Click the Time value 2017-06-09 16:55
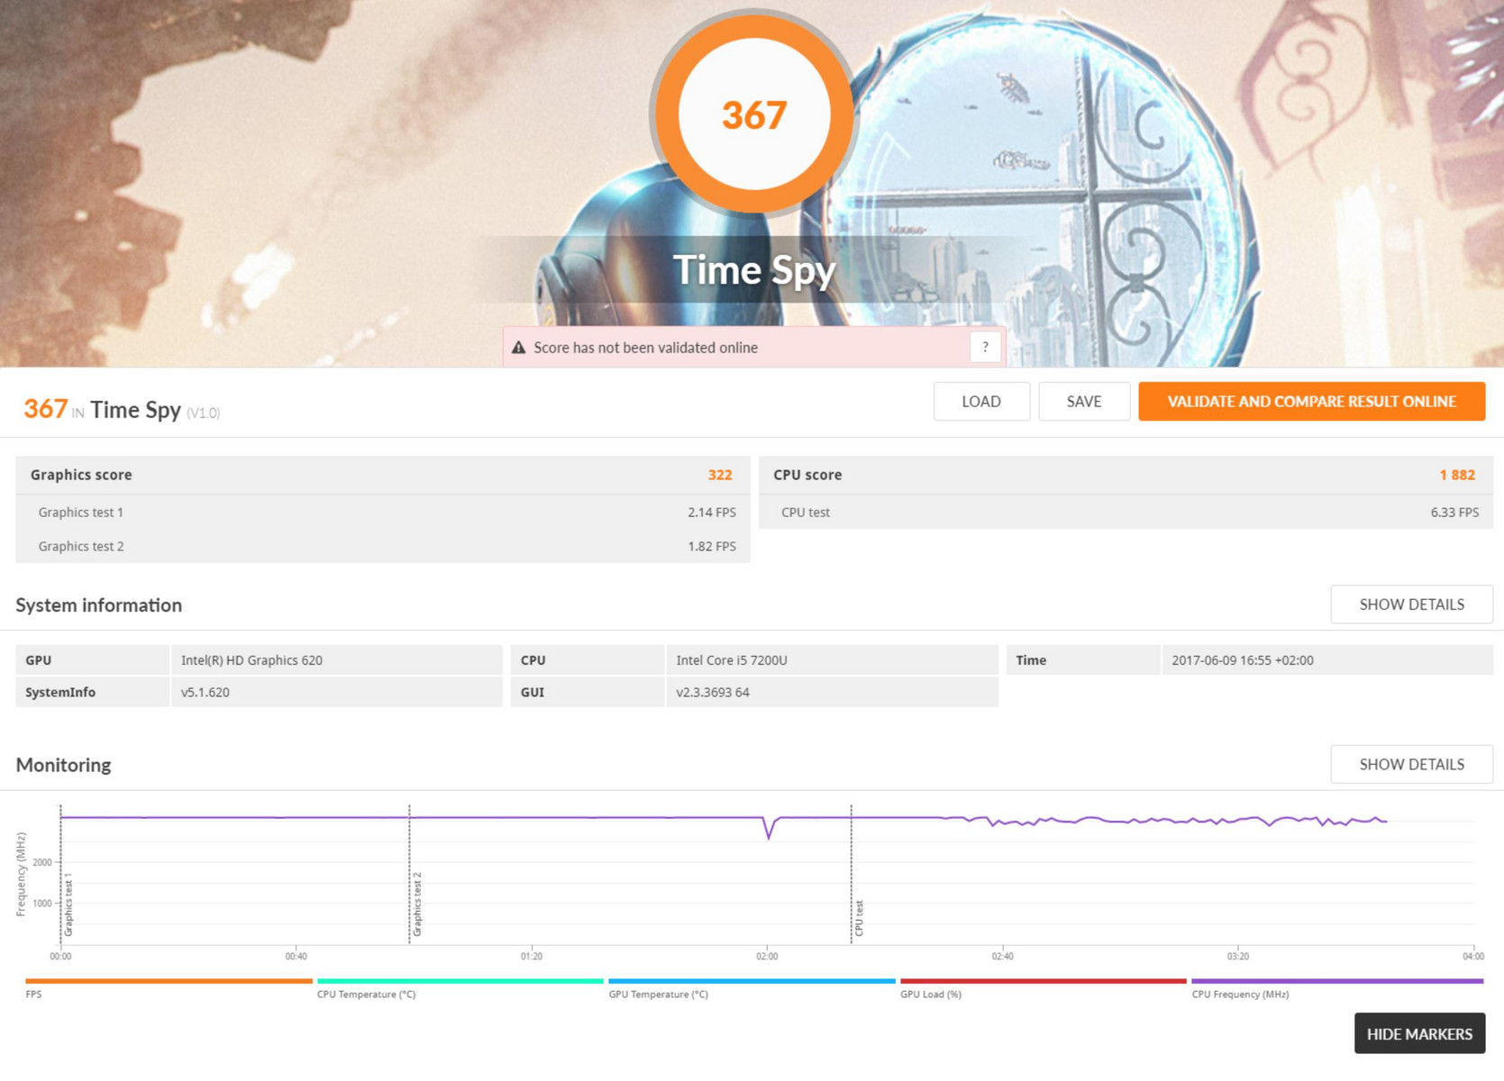 (x=1243, y=660)
